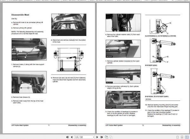Viewport: 190px width, 139px height.
Task: Click the hose sheave photo above step 2
Action: click(x=29, y=82)
